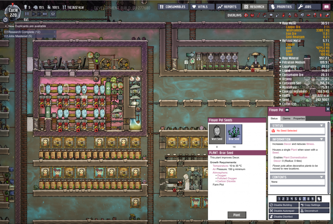333x224 pixels.
Task: Select the Wort Seed thumbnail
Action: [x=217, y=134]
